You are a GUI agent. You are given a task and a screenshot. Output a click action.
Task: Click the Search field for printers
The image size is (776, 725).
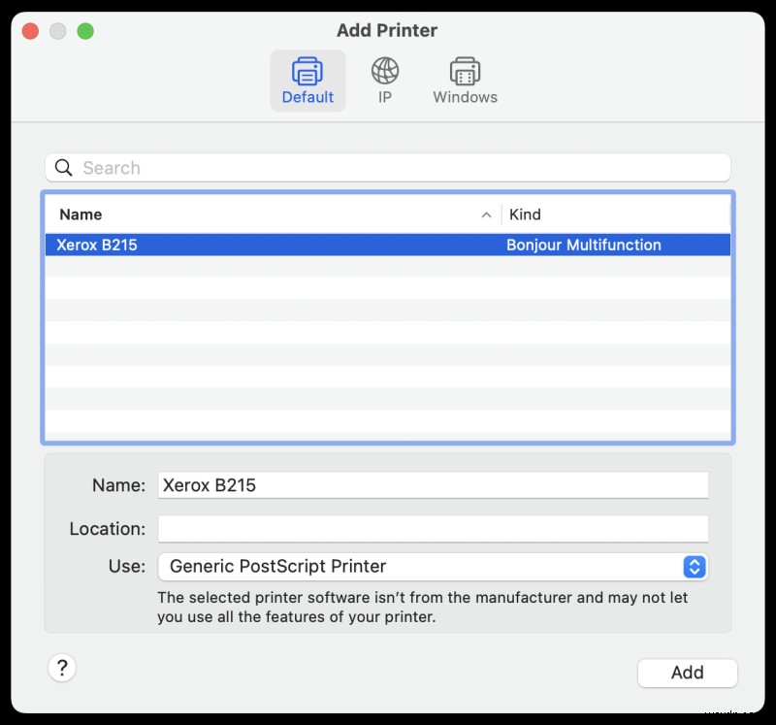pyautogui.click(x=387, y=168)
